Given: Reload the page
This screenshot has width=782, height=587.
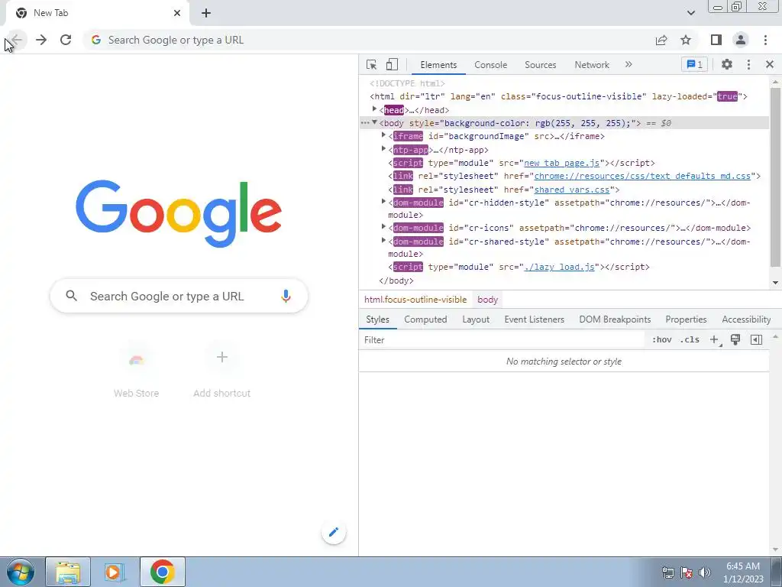Looking at the screenshot, I should 66,40.
